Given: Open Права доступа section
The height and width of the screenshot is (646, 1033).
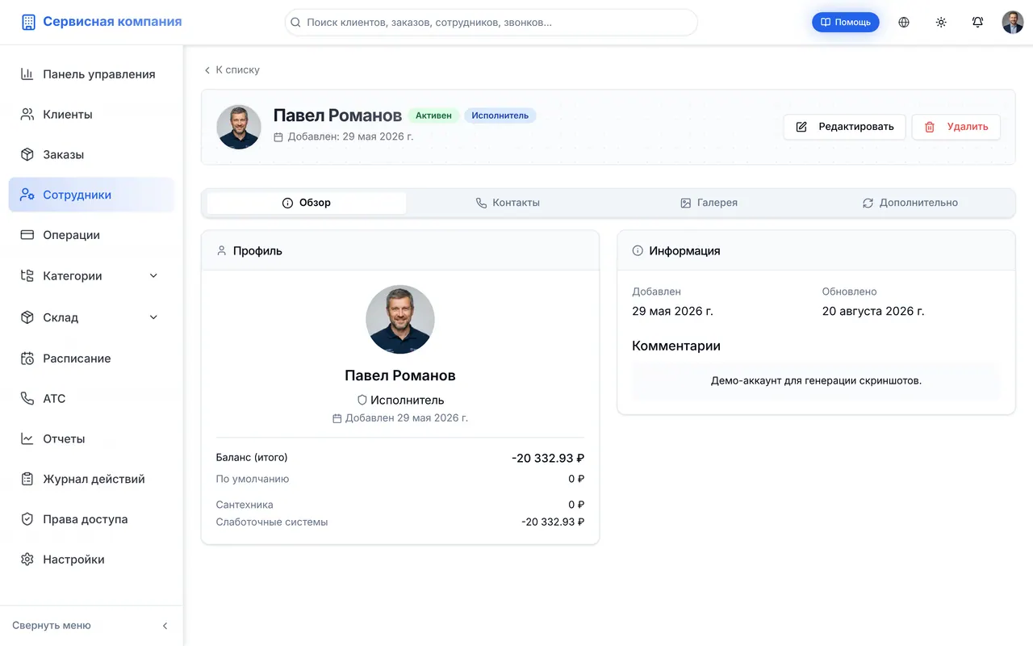Looking at the screenshot, I should coord(91,519).
